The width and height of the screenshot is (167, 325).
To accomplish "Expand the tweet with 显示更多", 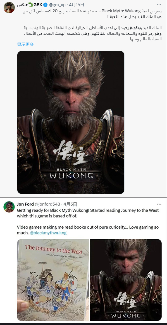I will click(x=25, y=44).
